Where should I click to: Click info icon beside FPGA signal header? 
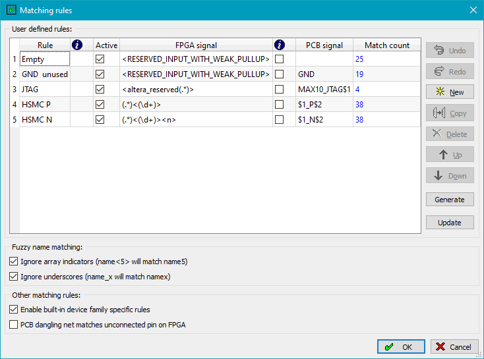click(x=280, y=45)
